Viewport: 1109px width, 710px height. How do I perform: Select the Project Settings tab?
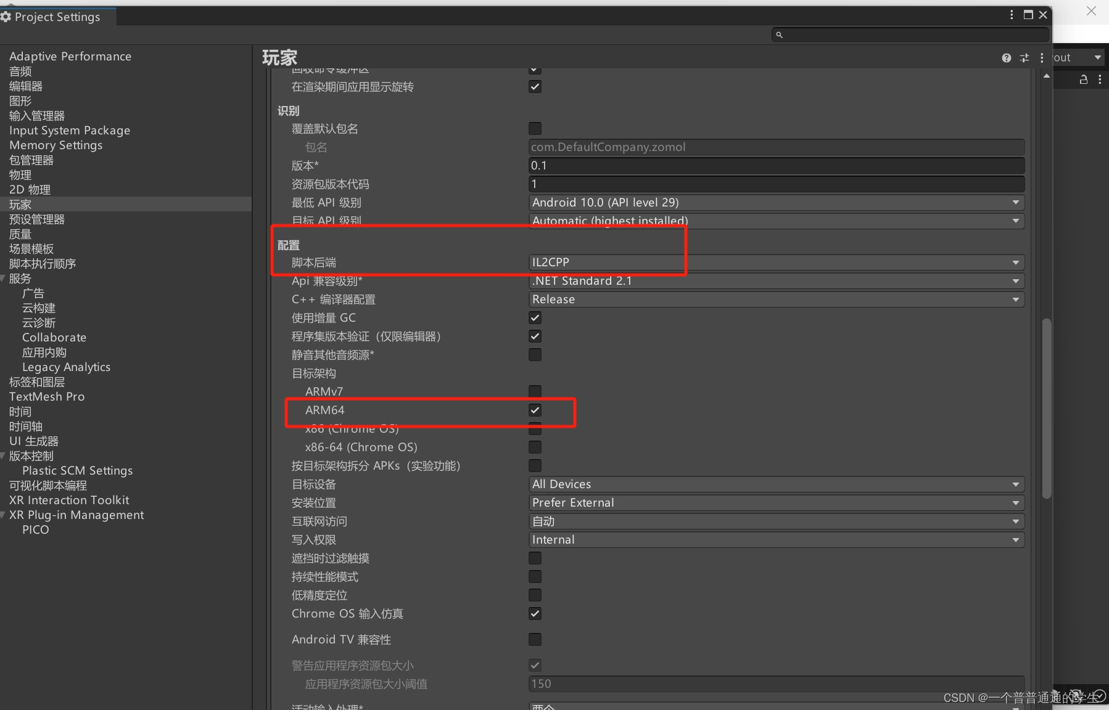coord(57,17)
